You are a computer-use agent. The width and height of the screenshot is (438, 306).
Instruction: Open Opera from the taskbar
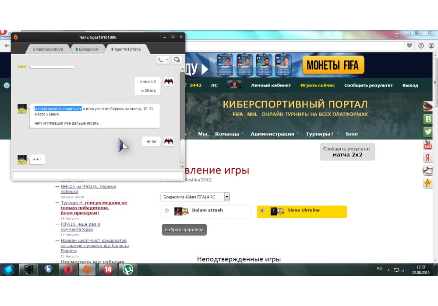[68, 269]
